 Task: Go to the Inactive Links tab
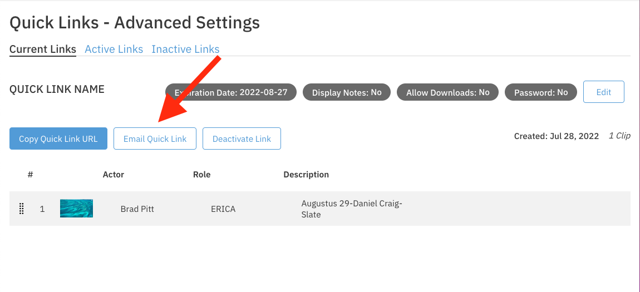coord(185,50)
